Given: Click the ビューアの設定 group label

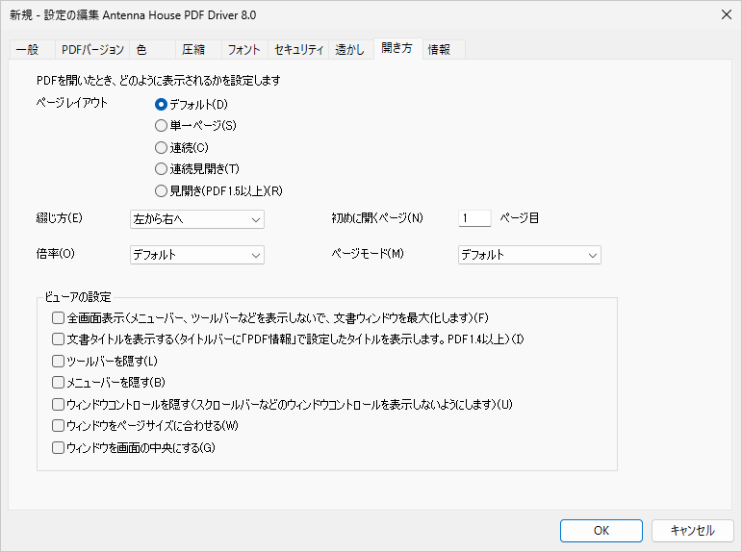Looking at the screenshot, I should point(78,297).
